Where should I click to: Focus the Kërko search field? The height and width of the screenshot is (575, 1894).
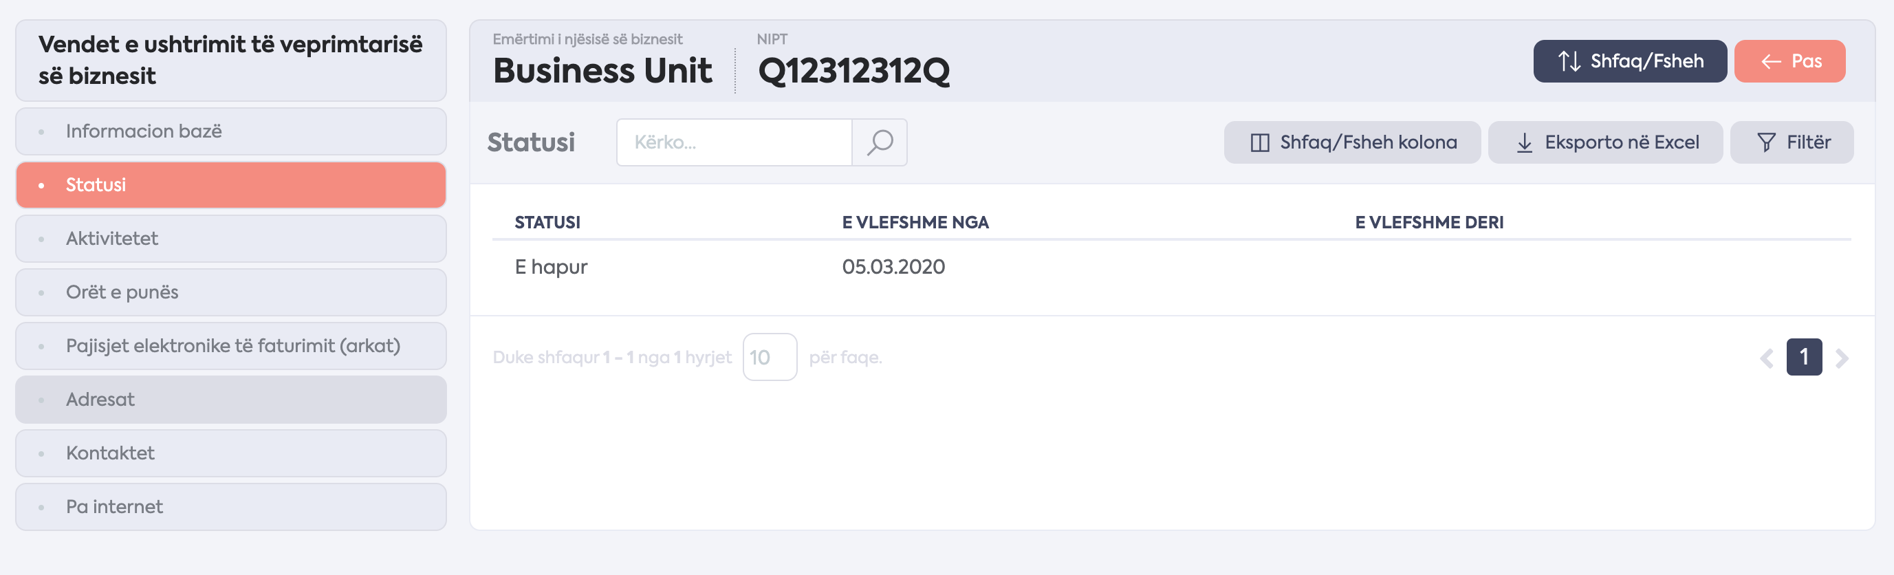(734, 142)
